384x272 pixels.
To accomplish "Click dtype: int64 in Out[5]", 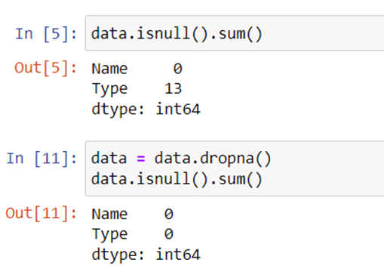I will point(146,110).
